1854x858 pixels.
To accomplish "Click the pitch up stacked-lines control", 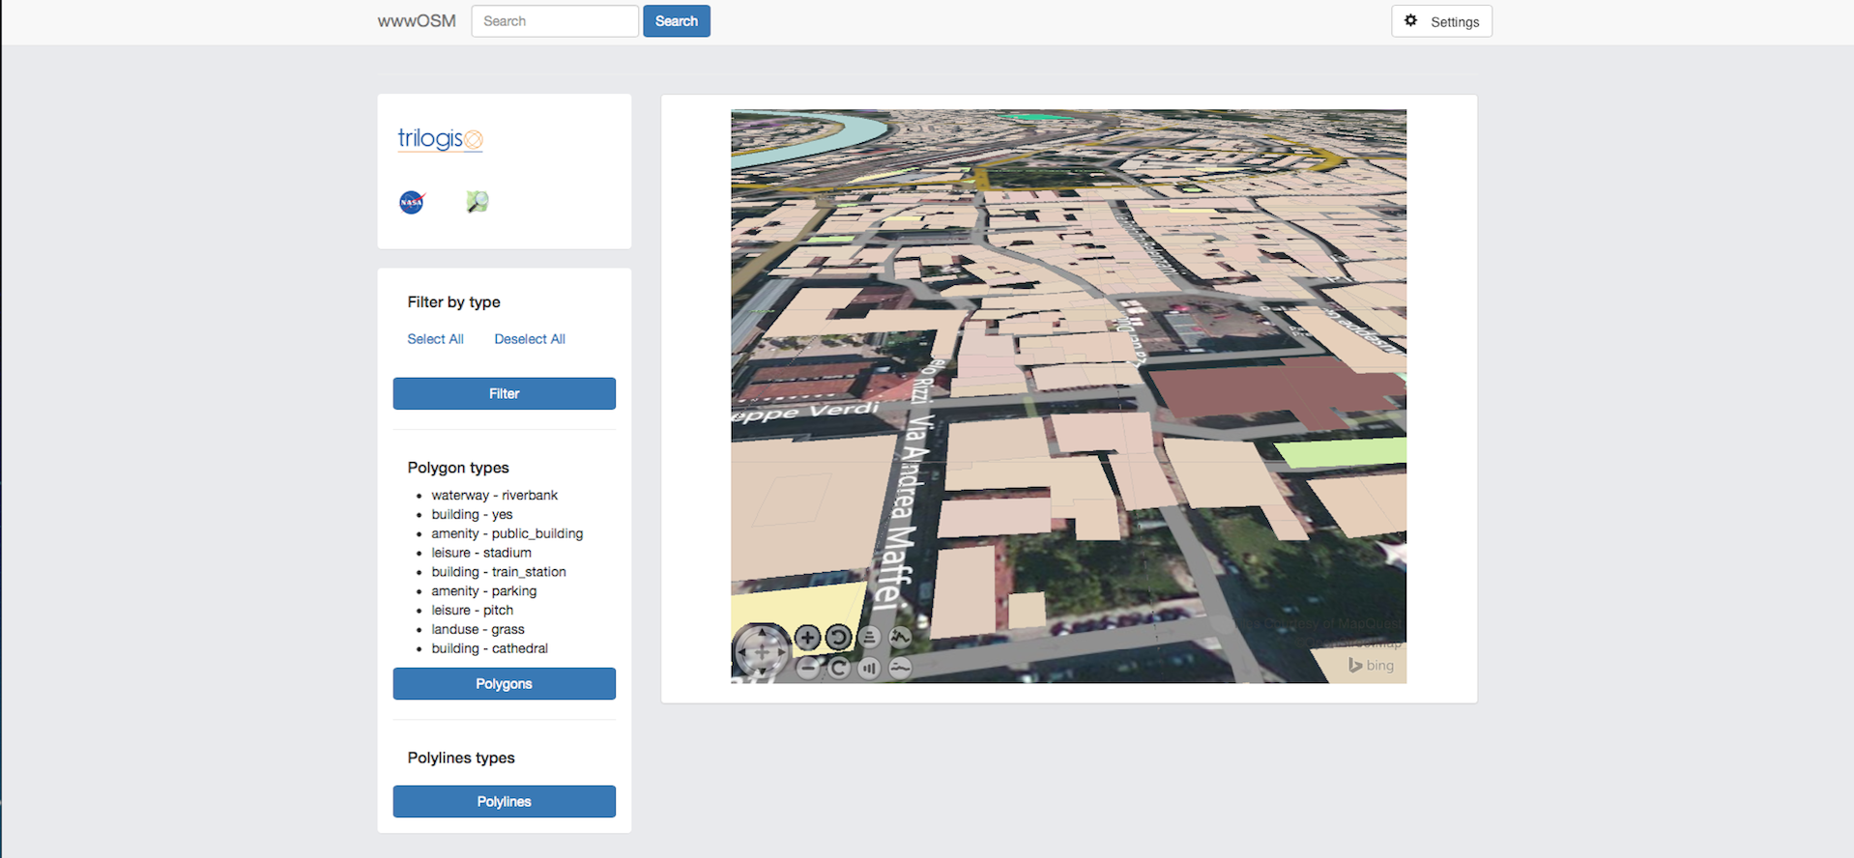I will (x=869, y=637).
